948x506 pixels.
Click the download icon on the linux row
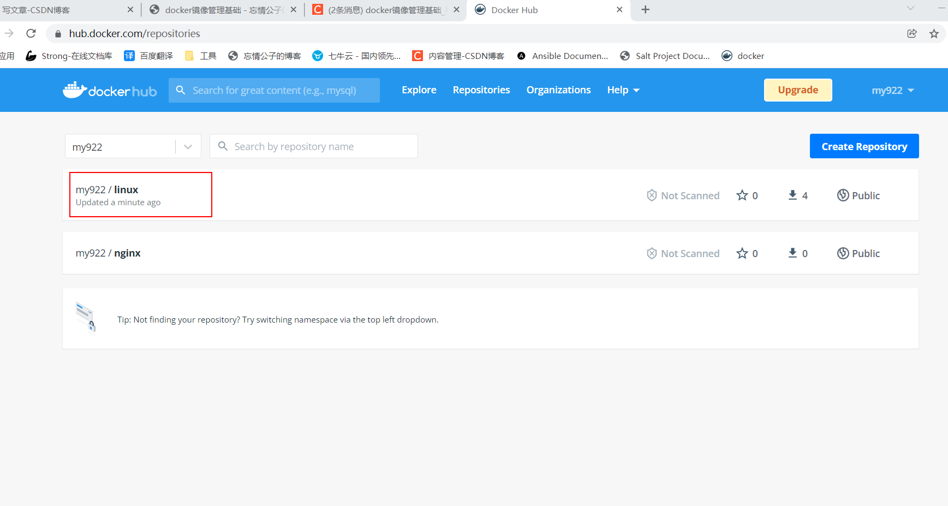click(x=792, y=195)
